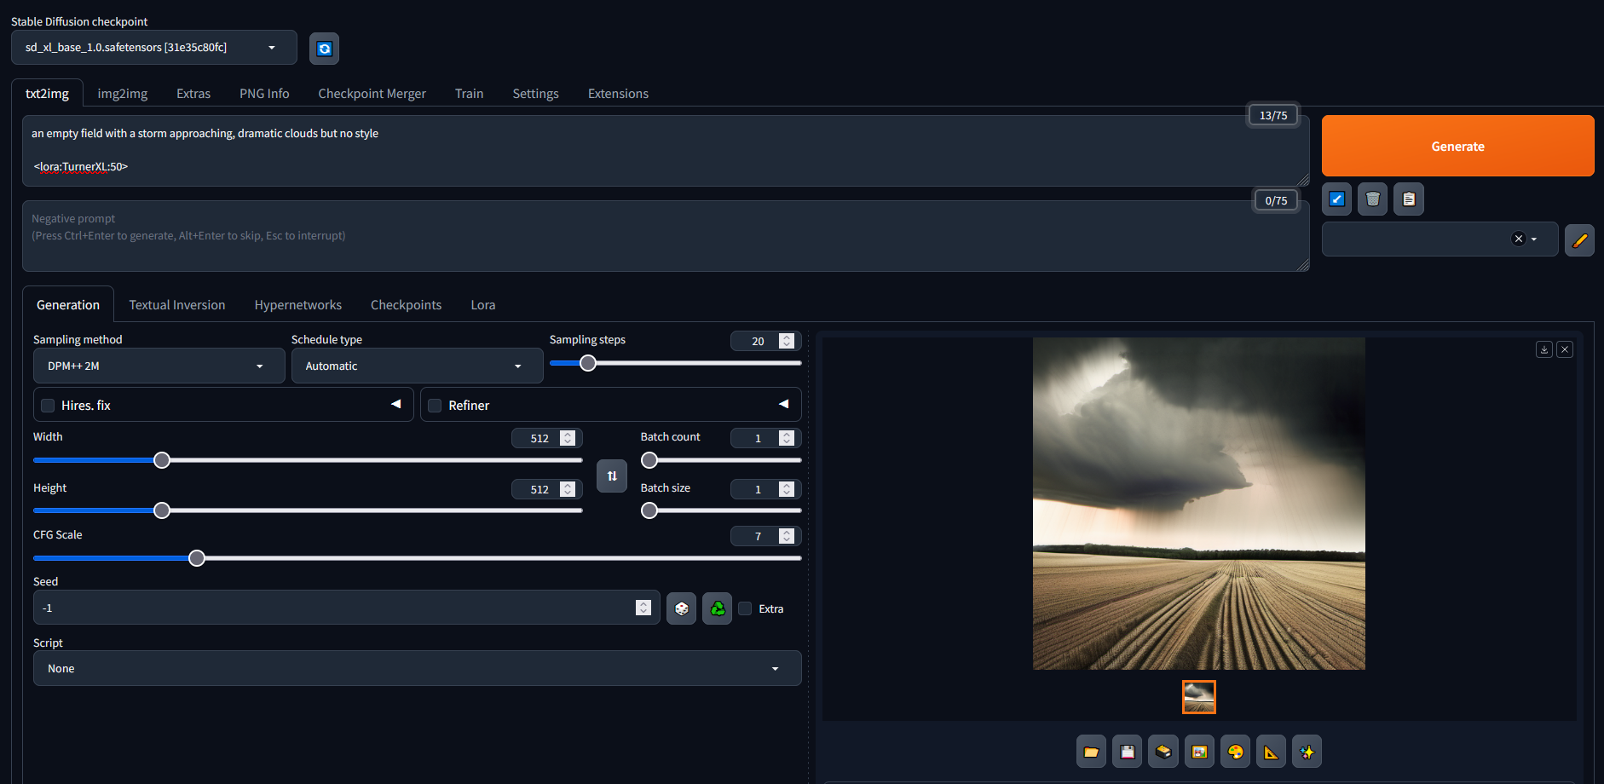Swap width and height values
The width and height of the screenshot is (1604, 784).
pyautogui.click(x=611, y=476)
